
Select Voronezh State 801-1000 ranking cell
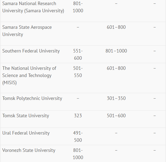(x=78, y=154)
